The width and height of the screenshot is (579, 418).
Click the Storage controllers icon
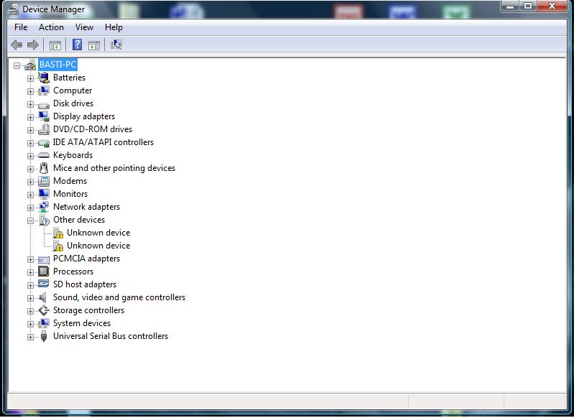click(44, 310)
